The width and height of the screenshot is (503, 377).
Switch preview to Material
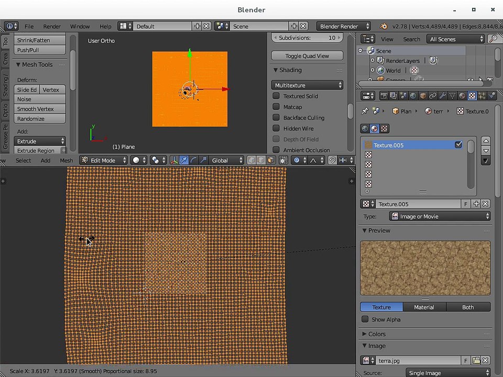(x=424, y=307)
